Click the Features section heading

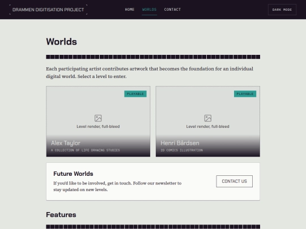(x=61, y=215)
